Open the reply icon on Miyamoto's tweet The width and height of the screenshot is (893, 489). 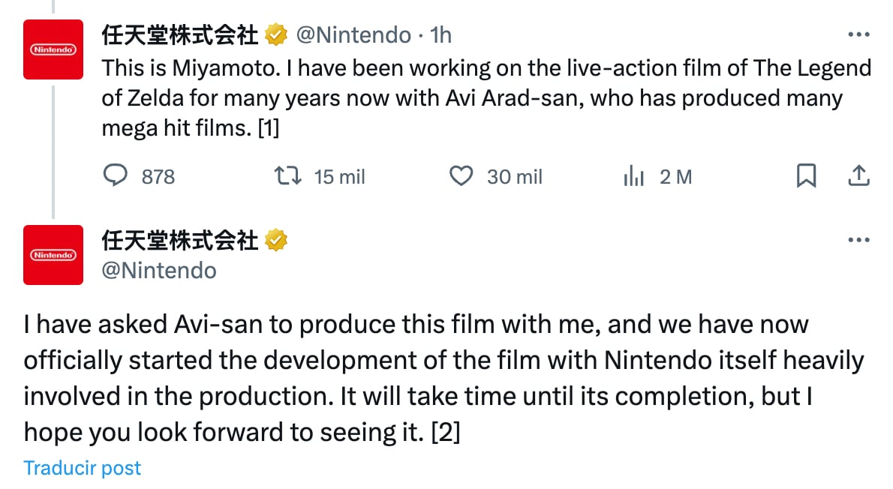(x=116, y=176)
